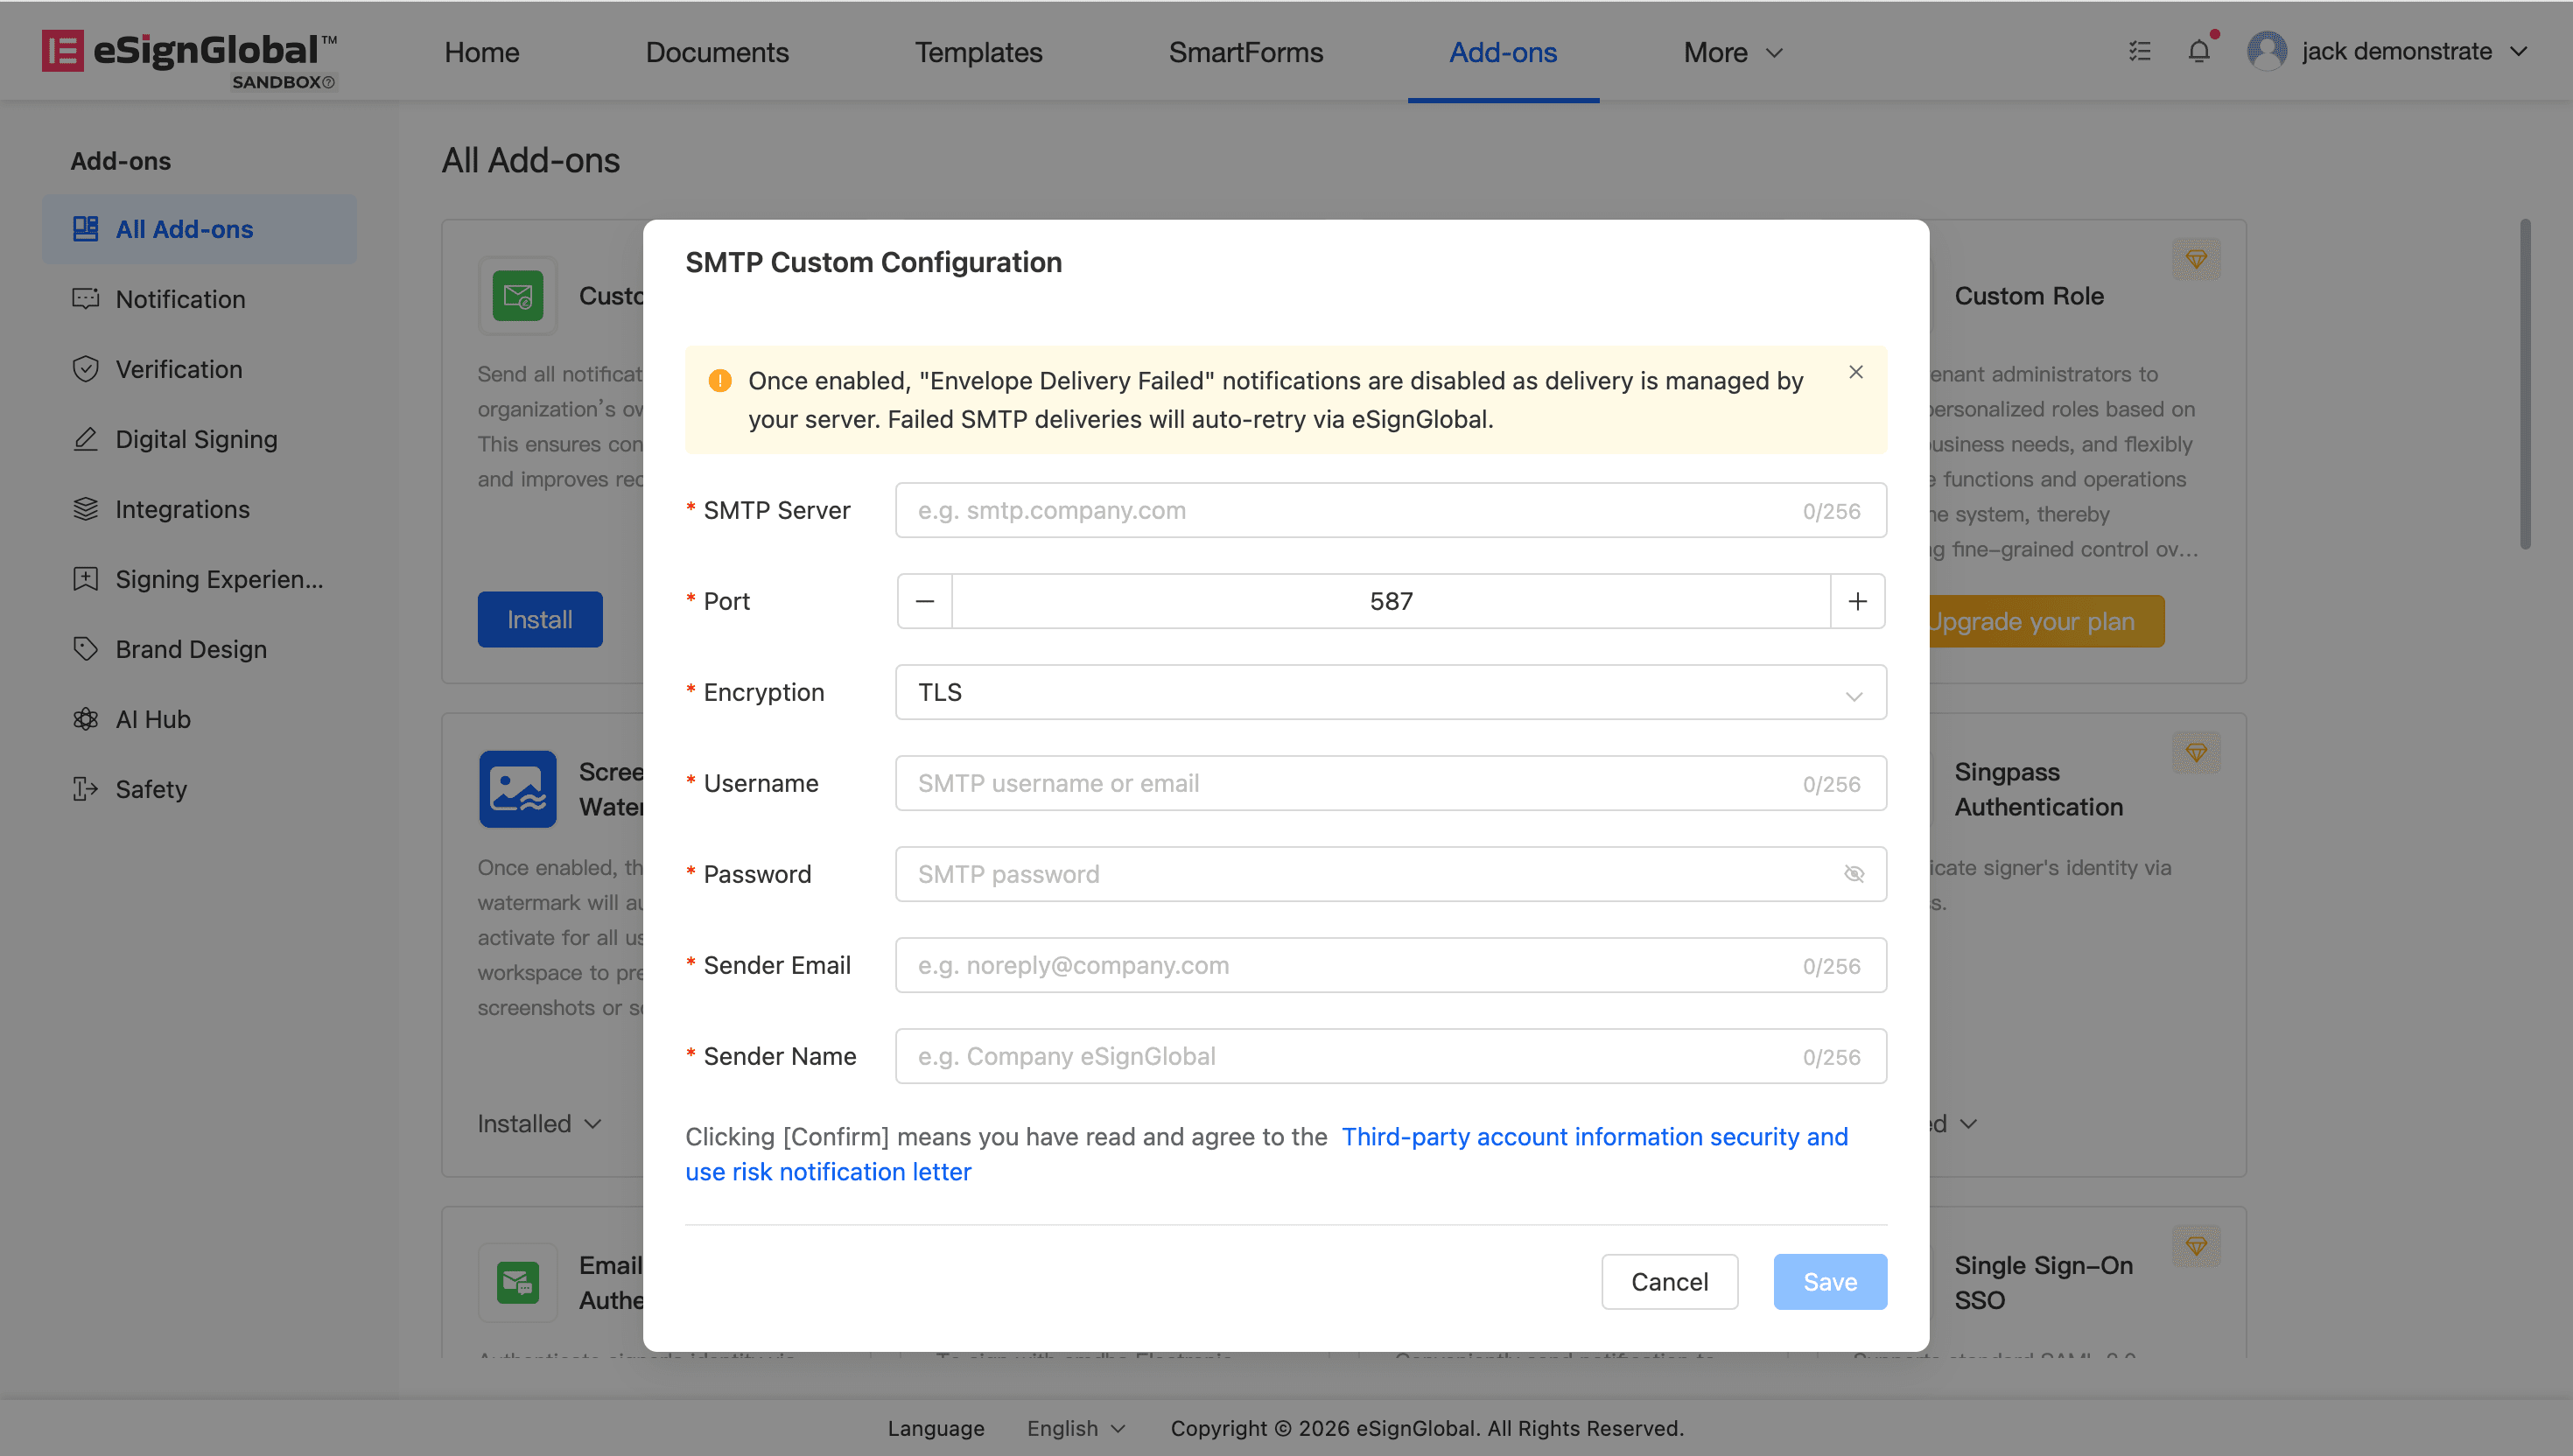Focus the Password field
The height and width of the screenshot is (1456, 2573).
[1391, 874]
